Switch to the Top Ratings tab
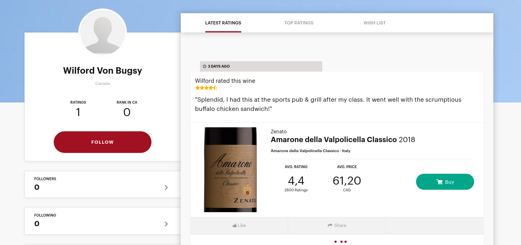Viewport: 521px width, 245px height. click(299, 23)
